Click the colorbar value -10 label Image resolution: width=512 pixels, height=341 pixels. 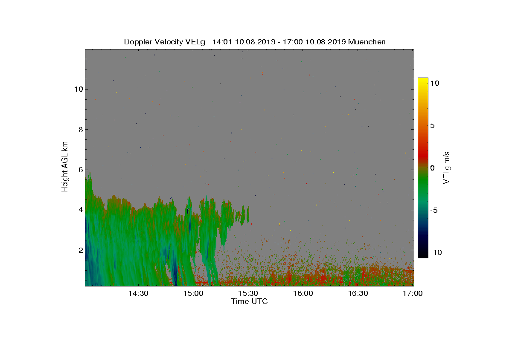coord(436,252)
